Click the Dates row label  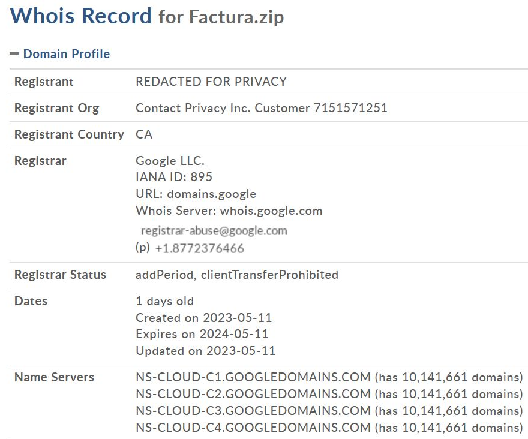click(31, 301)
